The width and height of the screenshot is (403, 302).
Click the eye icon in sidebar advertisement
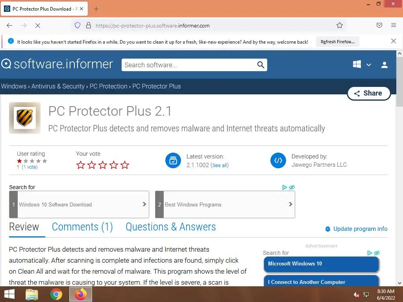point(377,253)
